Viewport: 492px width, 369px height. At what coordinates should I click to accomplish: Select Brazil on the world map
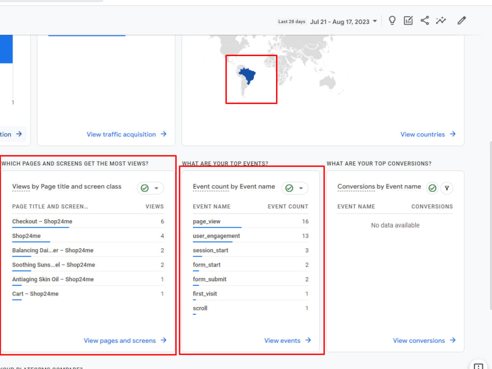[248, 74]
